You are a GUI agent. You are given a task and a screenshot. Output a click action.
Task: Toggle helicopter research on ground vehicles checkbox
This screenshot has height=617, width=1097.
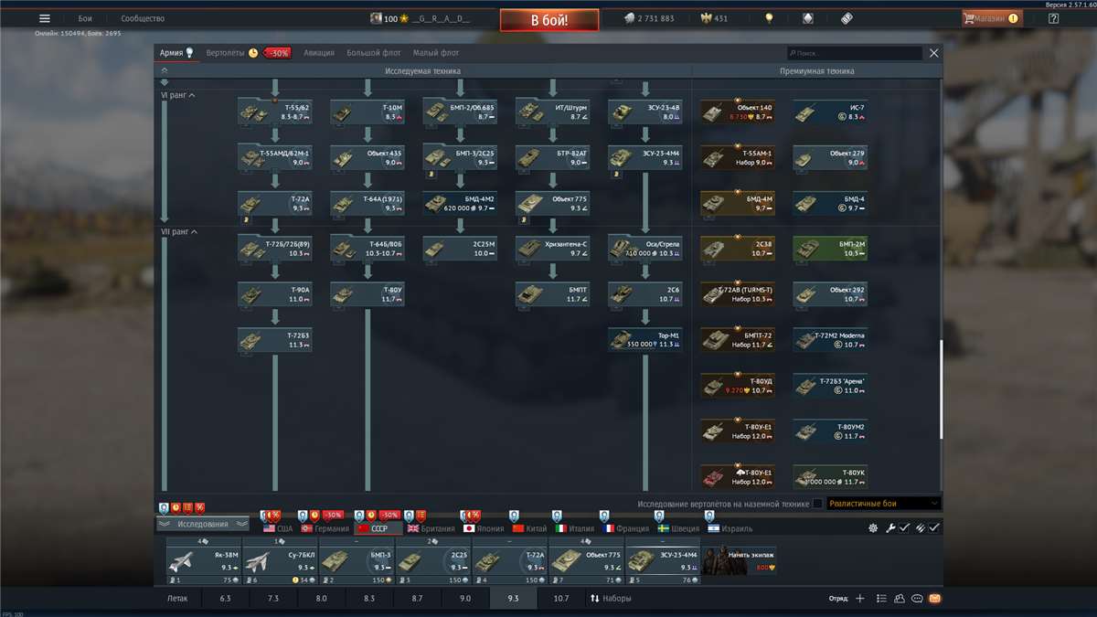pyautogui.click(x=817, y=504)
